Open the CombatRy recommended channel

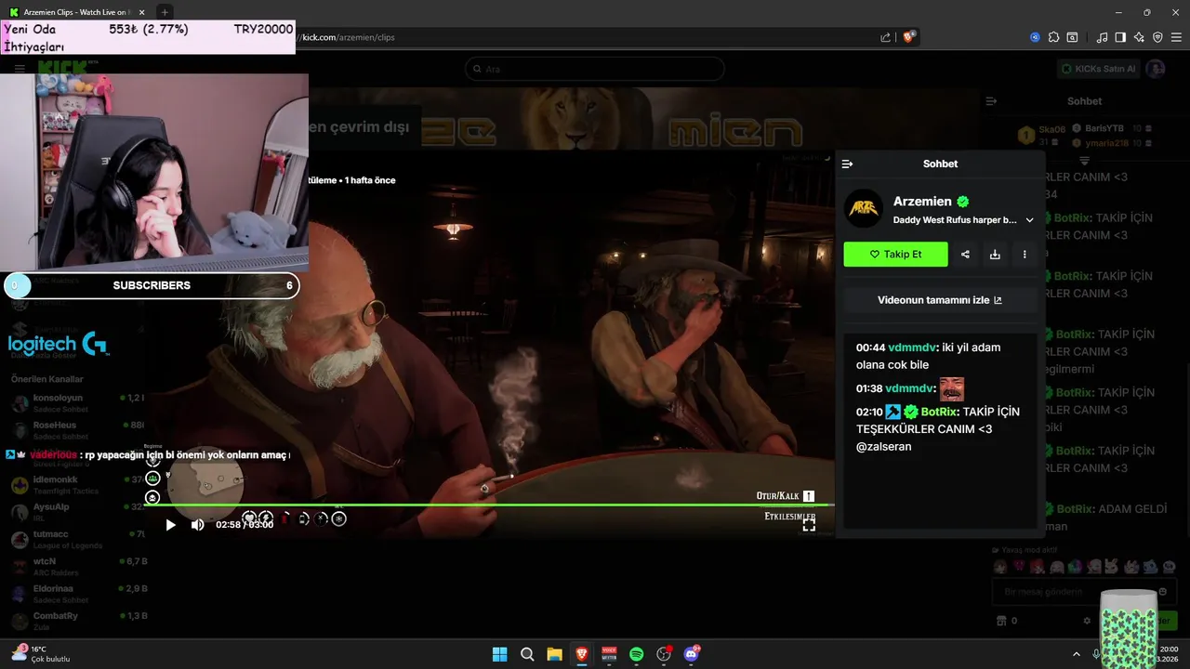(76, 620)
